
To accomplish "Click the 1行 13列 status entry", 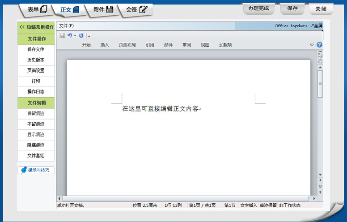I will pos(173,206).
